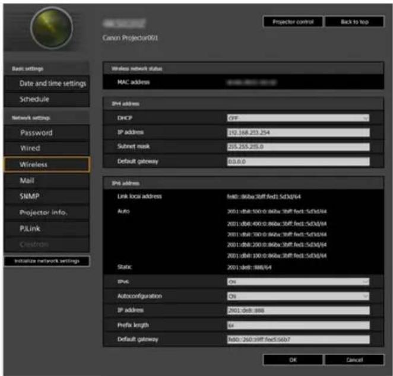Viewport: 393px width, 376px height.
Task: Click the Projector control button
Action: point(293,22)
